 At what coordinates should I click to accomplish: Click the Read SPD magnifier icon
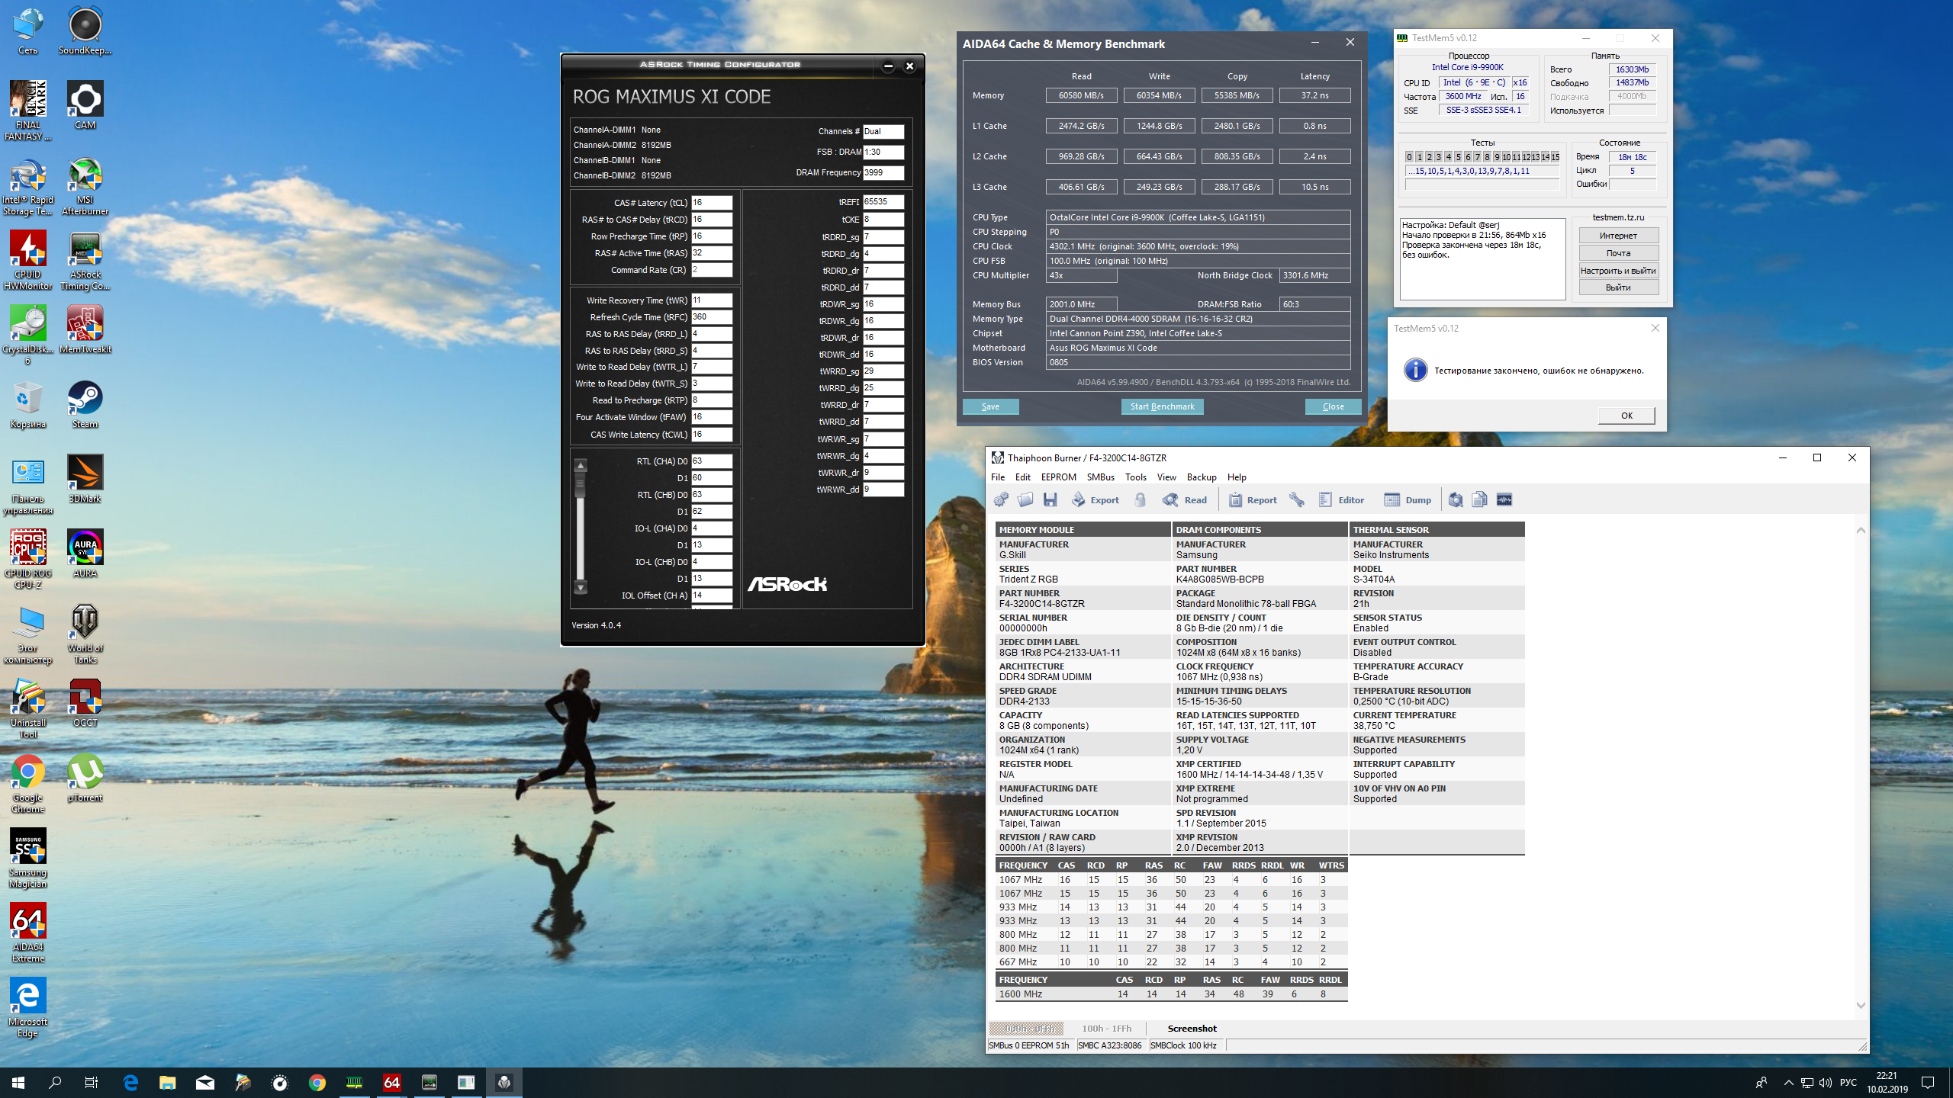(x=1170, y=500)
